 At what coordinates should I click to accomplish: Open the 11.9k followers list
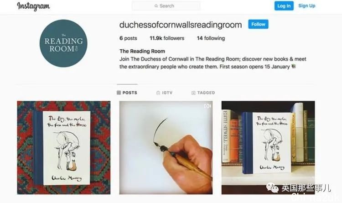tap(167, 38)
